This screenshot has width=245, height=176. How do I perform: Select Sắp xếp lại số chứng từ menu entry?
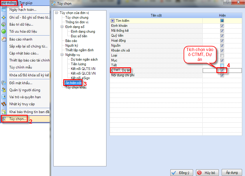(28, 46)
